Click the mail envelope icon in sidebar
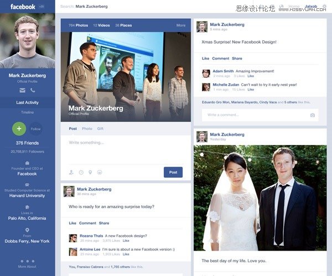 coord(23,91)
